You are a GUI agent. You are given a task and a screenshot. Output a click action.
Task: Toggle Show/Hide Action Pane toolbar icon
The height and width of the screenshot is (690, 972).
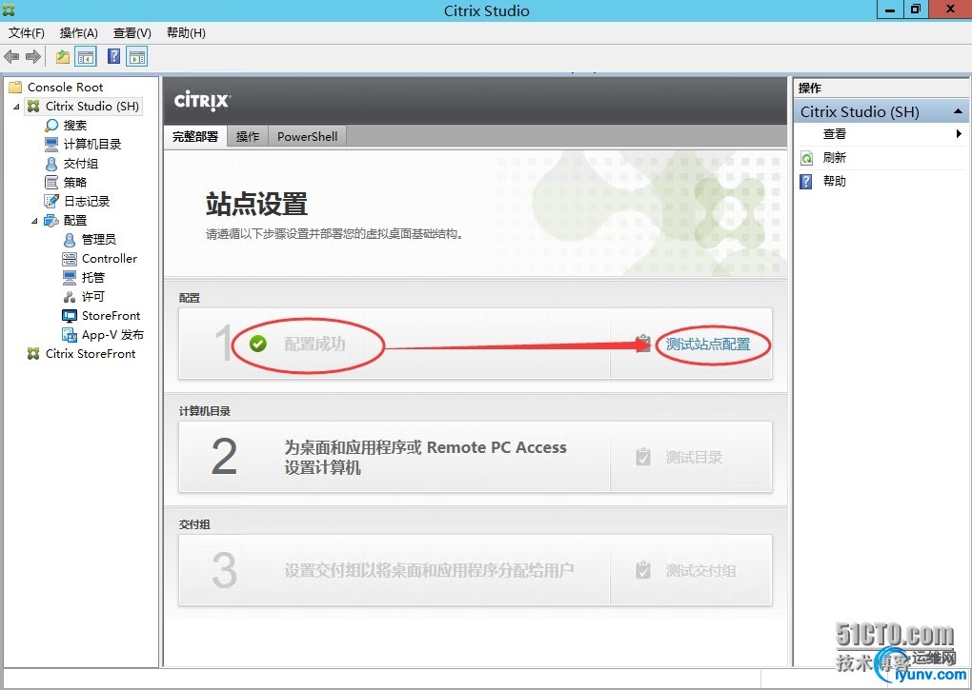137,57
